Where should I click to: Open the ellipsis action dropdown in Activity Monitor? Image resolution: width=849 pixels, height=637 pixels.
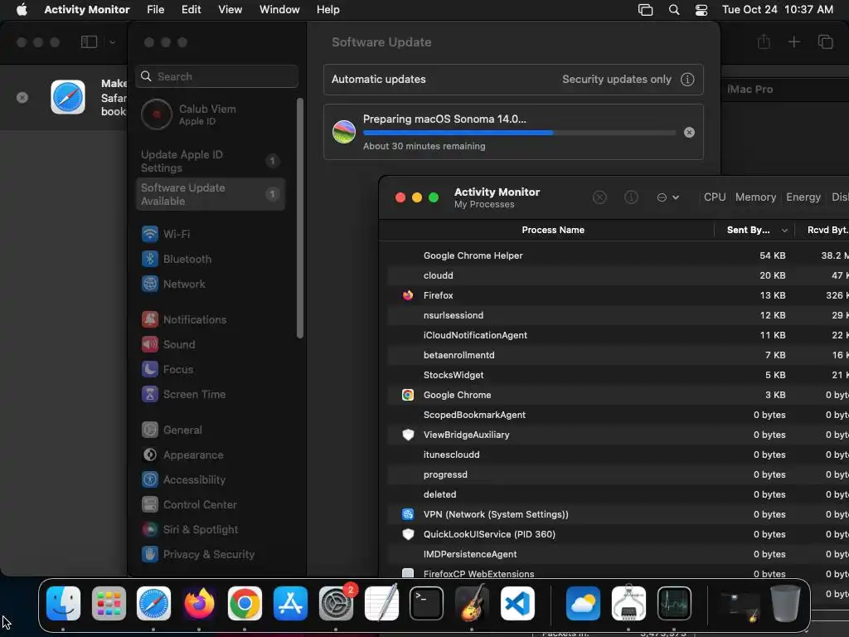coord(667,197)
